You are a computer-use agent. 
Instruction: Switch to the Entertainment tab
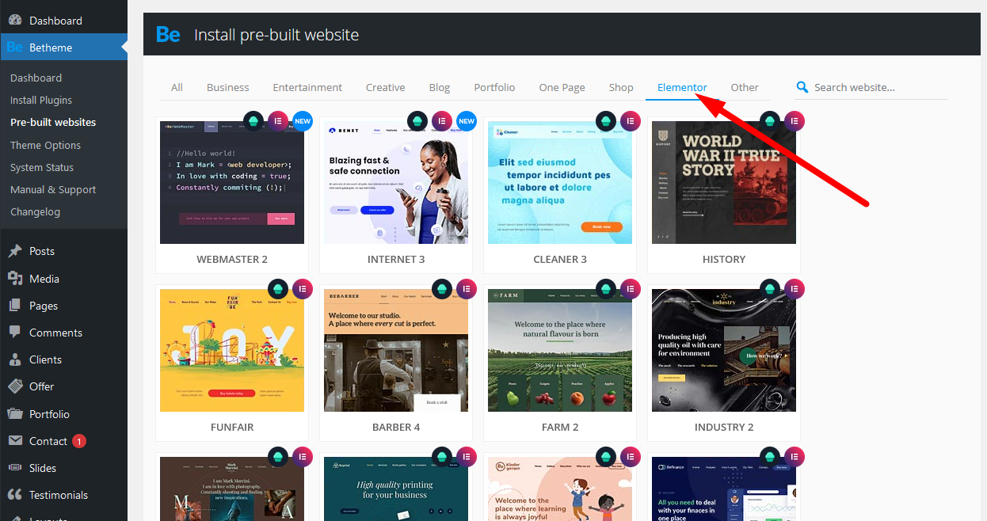307,88
